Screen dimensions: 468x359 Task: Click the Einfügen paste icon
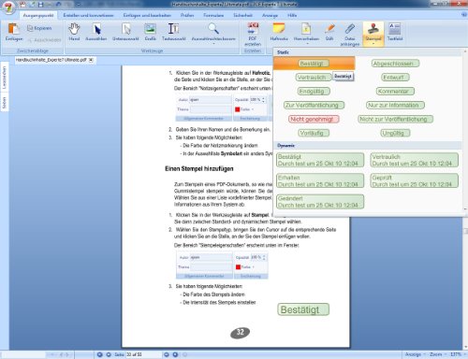point(14,32)
